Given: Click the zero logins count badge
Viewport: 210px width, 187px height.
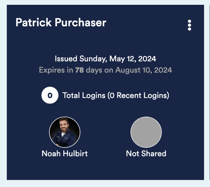Looking at the screenshot, I should 50,95.
